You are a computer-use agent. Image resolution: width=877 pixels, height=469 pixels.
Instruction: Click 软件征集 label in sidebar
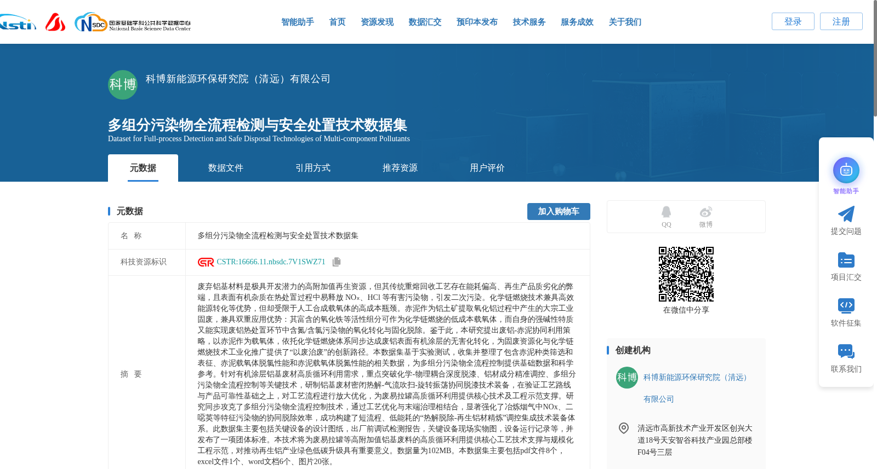click(x=846, y=323)
